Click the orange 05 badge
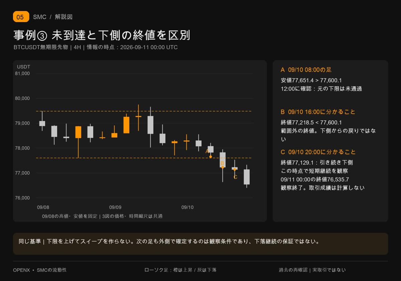 coord(21,17)
